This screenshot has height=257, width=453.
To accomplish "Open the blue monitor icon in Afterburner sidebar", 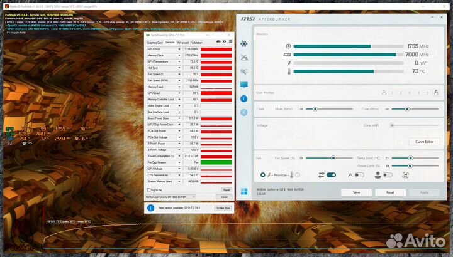I will pos(244,85).
